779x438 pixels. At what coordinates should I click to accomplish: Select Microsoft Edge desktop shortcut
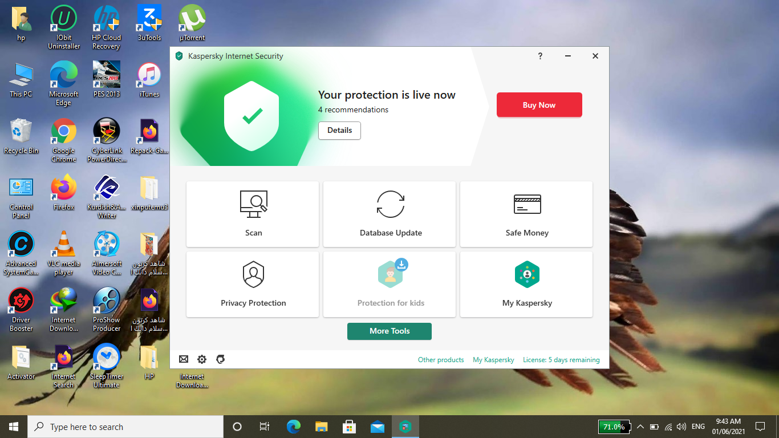(x=64, y=84)
